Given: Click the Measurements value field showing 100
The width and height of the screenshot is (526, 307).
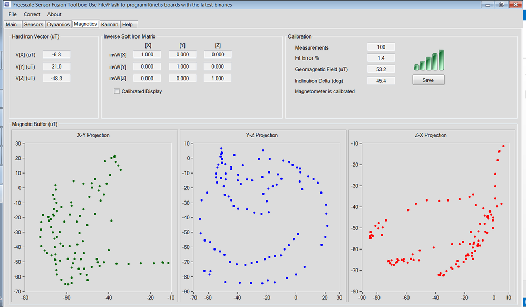Looking at the screenshot, I should click(x=381, y=47).
